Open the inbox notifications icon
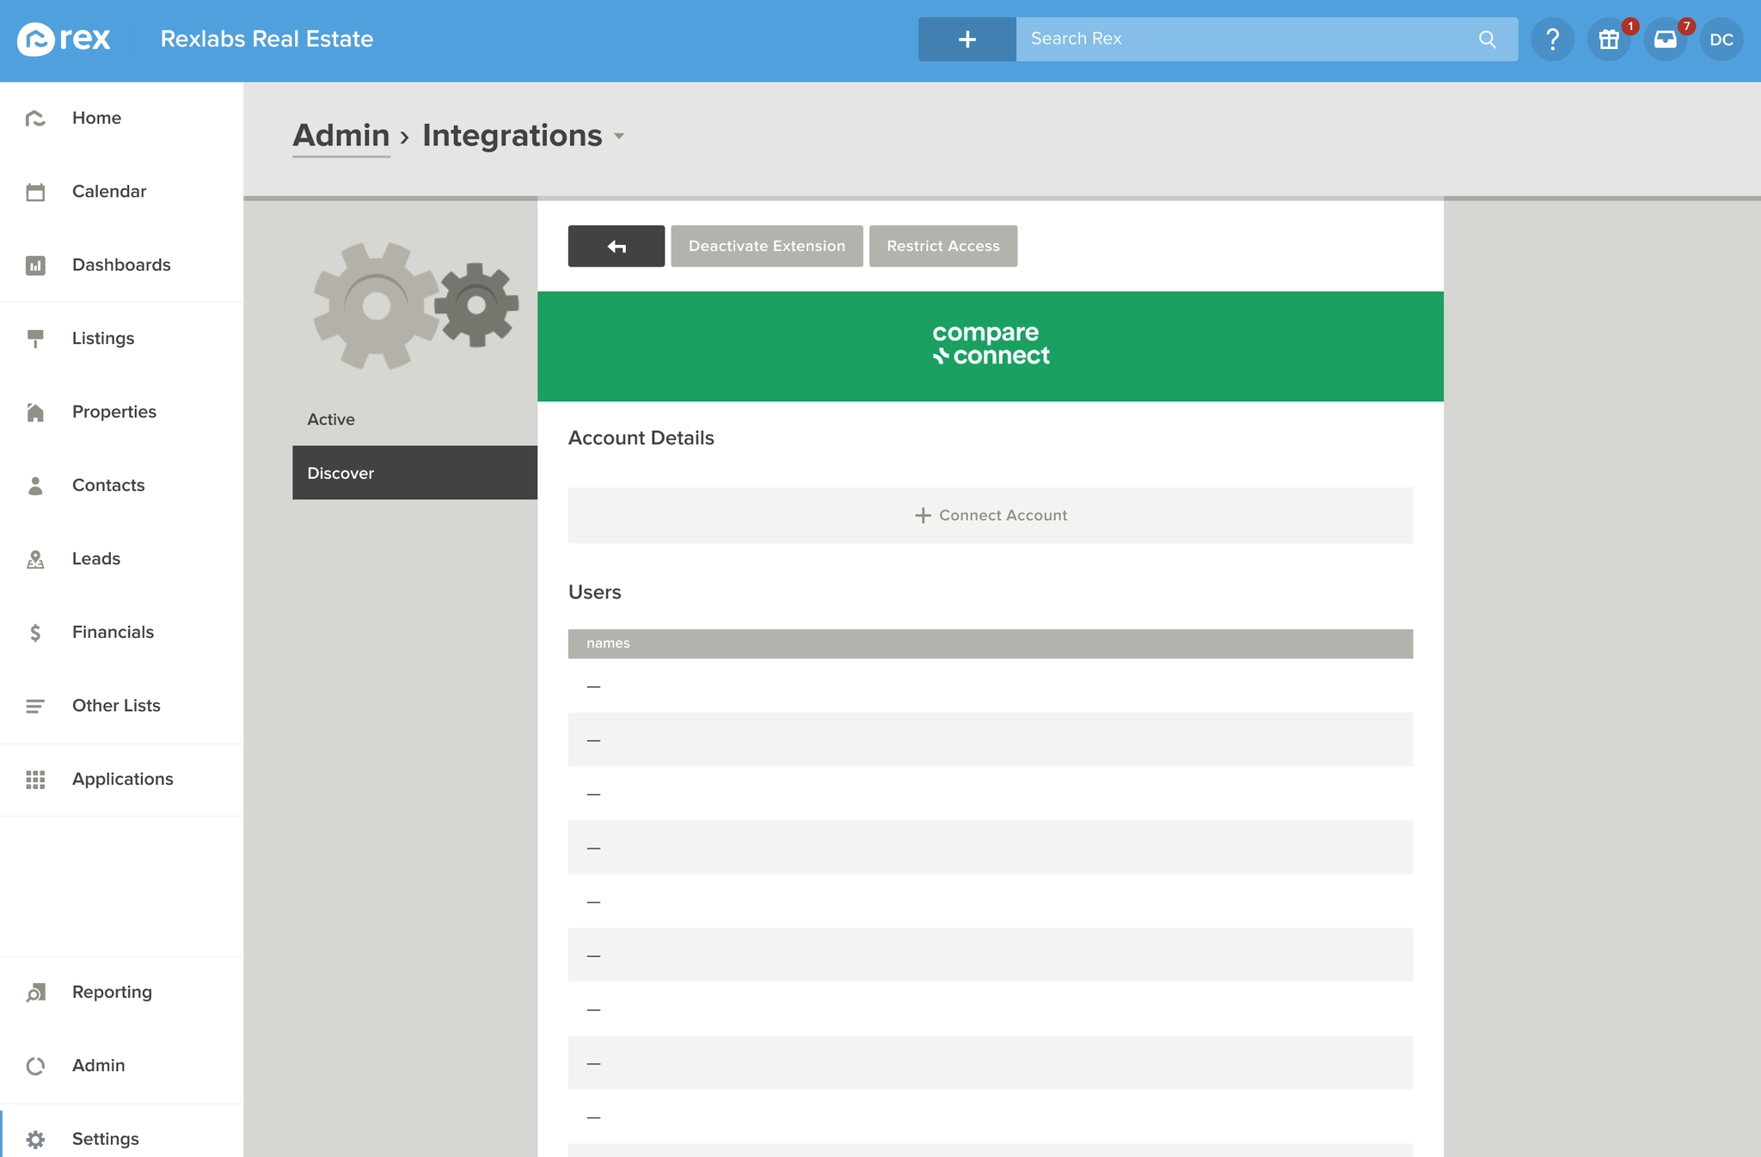 tap(1666, 40)
